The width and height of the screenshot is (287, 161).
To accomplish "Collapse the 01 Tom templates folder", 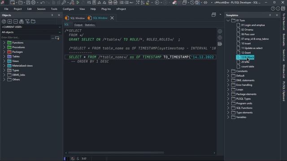I will [228, 21].
